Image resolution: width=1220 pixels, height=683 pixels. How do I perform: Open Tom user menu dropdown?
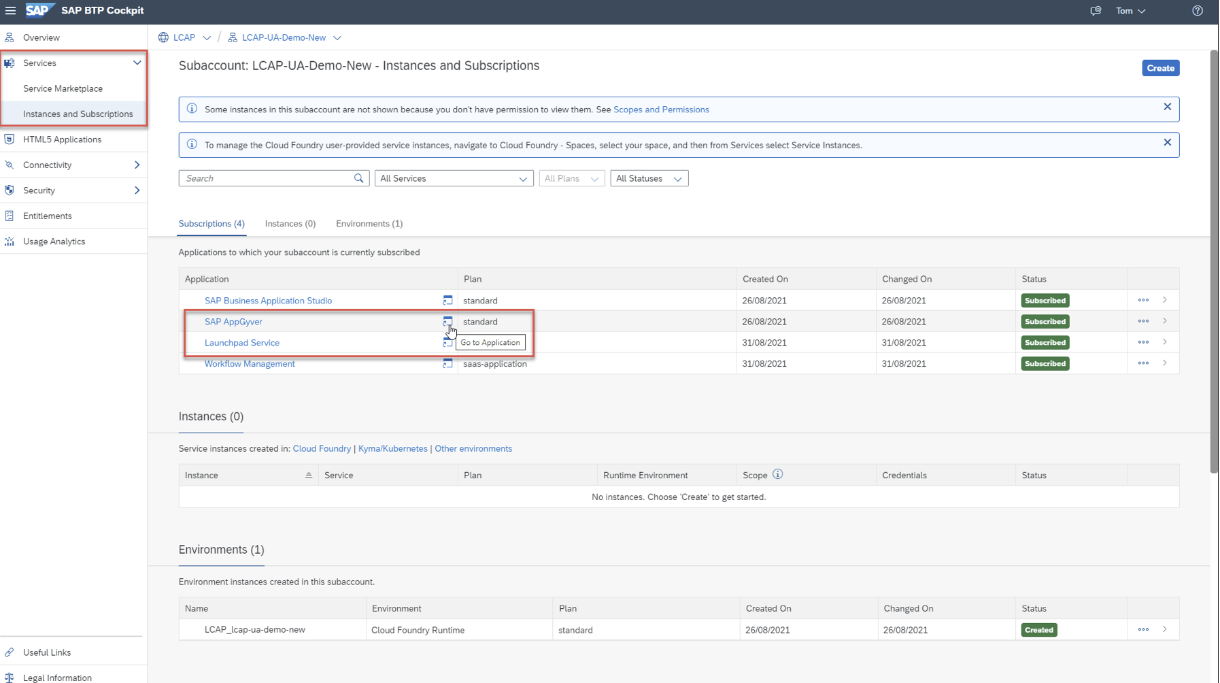(1130, 11)
